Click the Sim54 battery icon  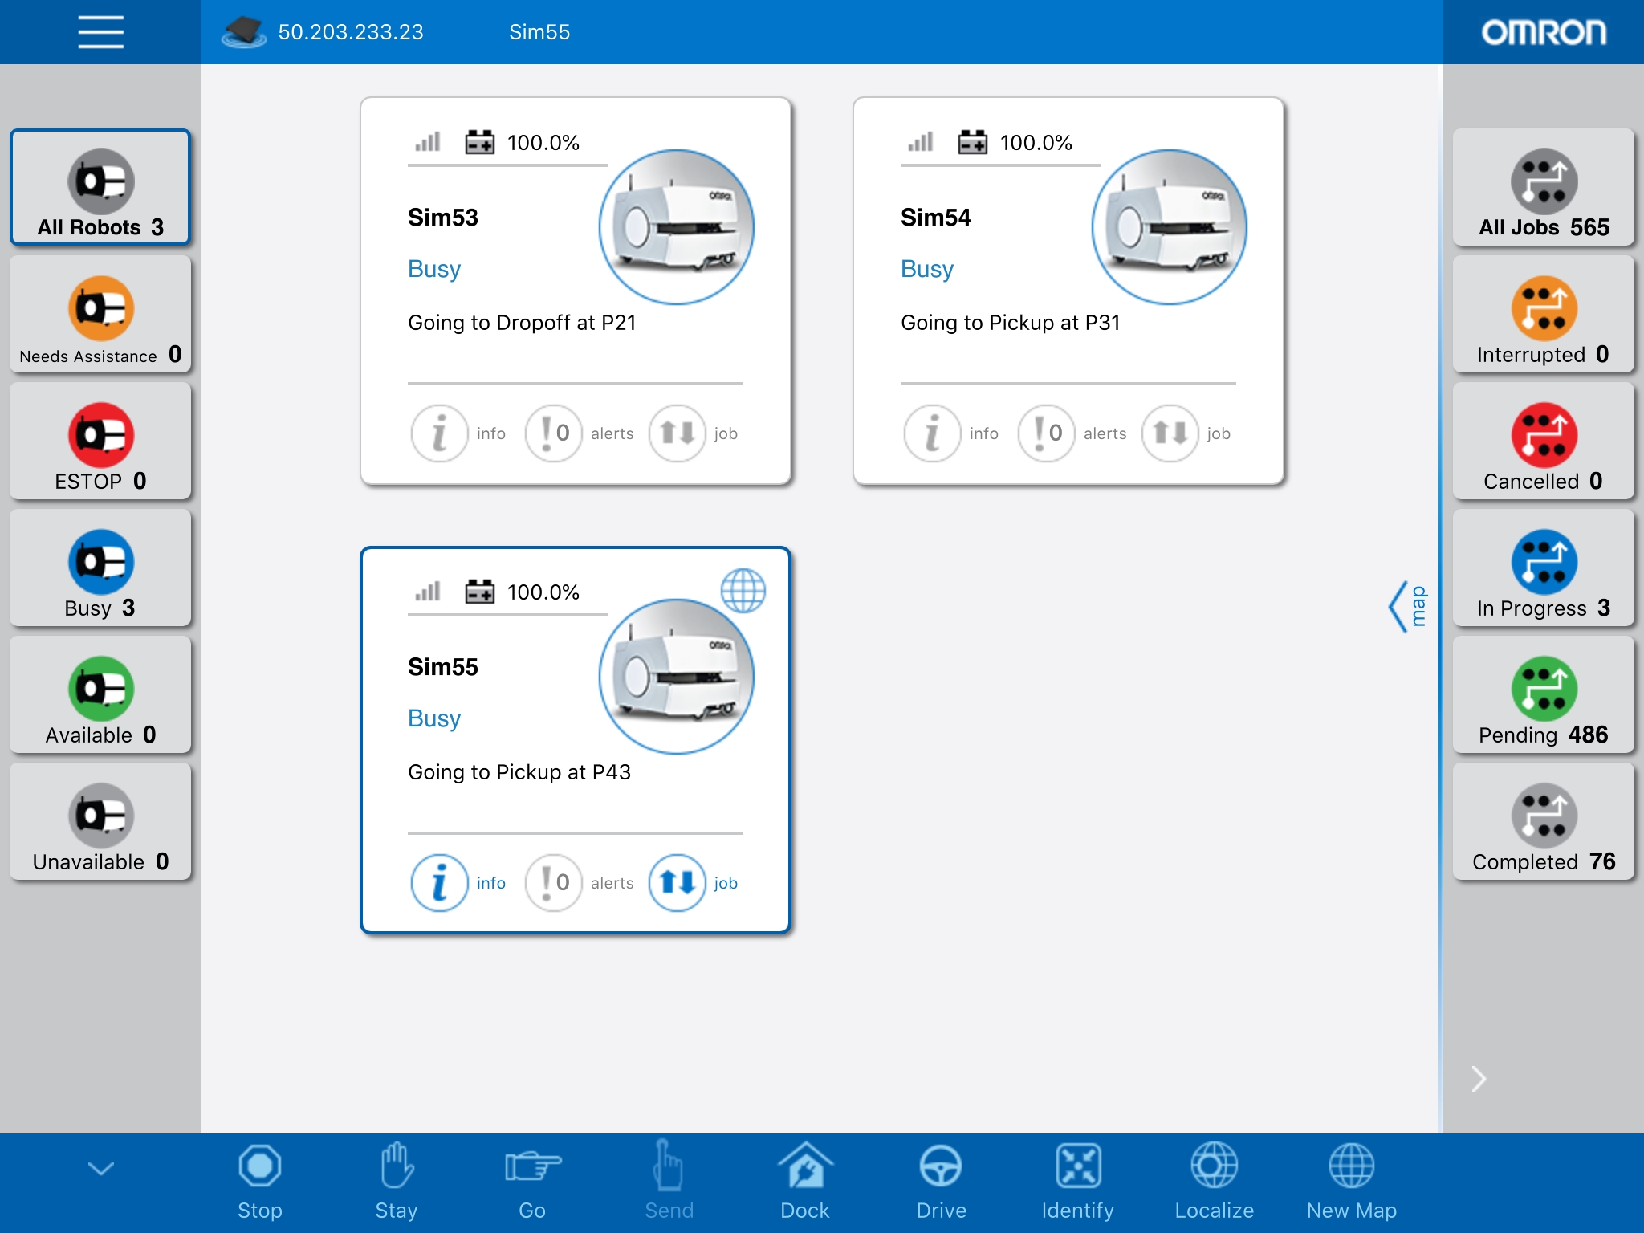[x=973, y=143]
